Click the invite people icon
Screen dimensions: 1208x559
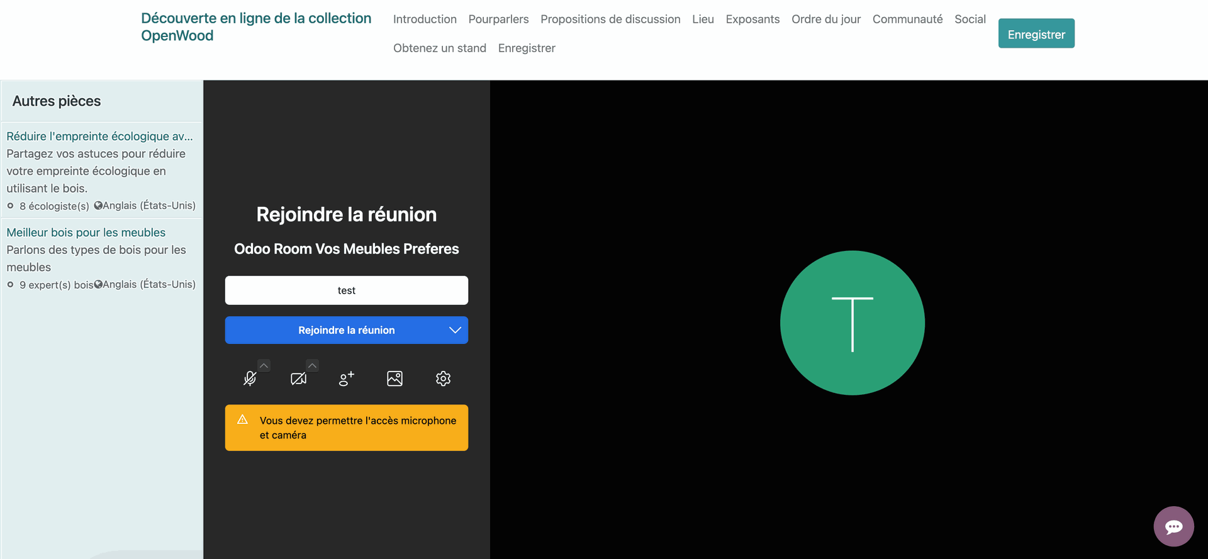tap(346, 379)
